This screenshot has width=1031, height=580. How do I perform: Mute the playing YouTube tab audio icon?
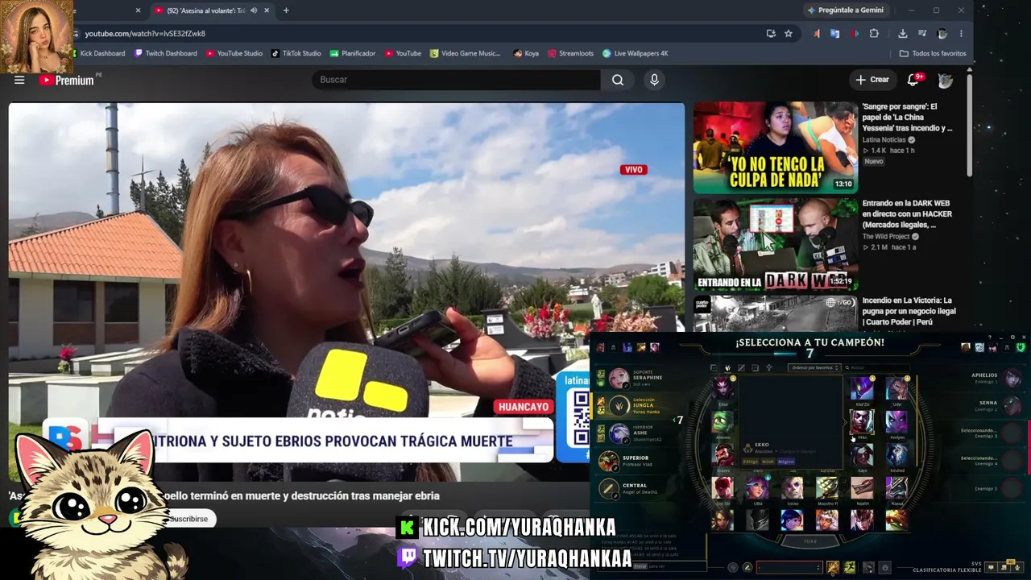[x=254, y=10]
